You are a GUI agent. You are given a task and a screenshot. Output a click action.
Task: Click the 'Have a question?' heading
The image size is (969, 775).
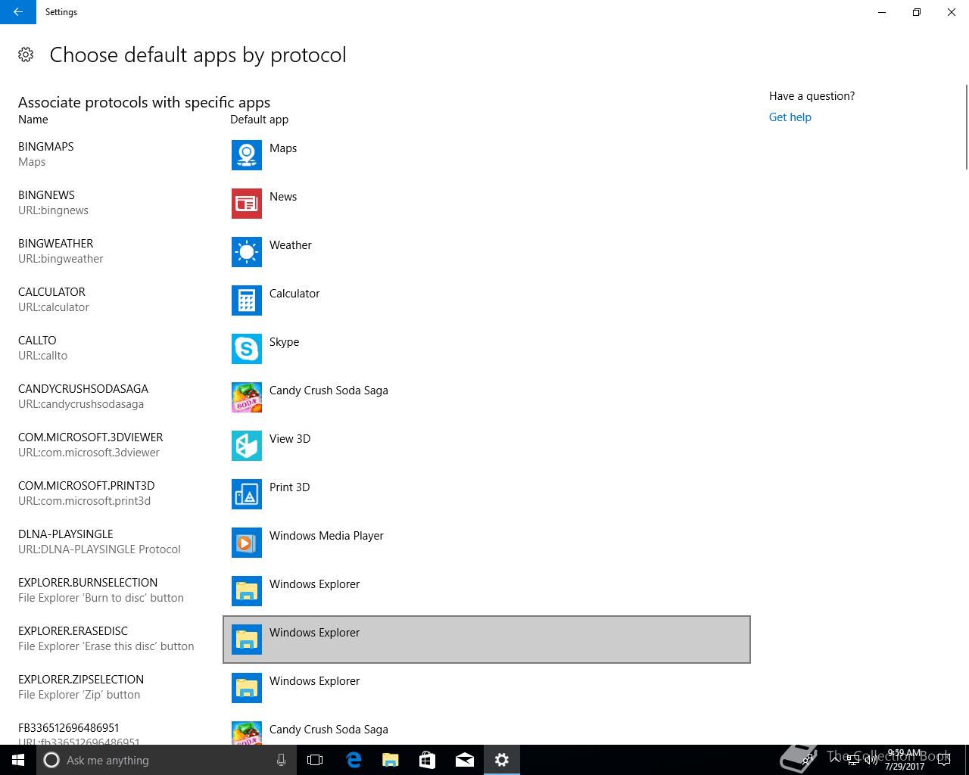812,96
